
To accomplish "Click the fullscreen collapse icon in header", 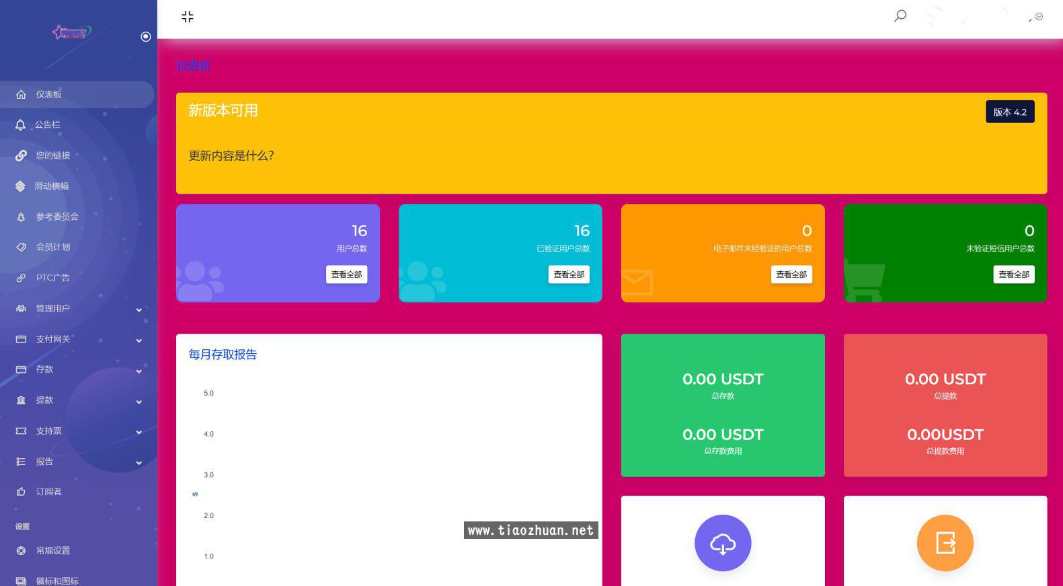I will point(188,17).
